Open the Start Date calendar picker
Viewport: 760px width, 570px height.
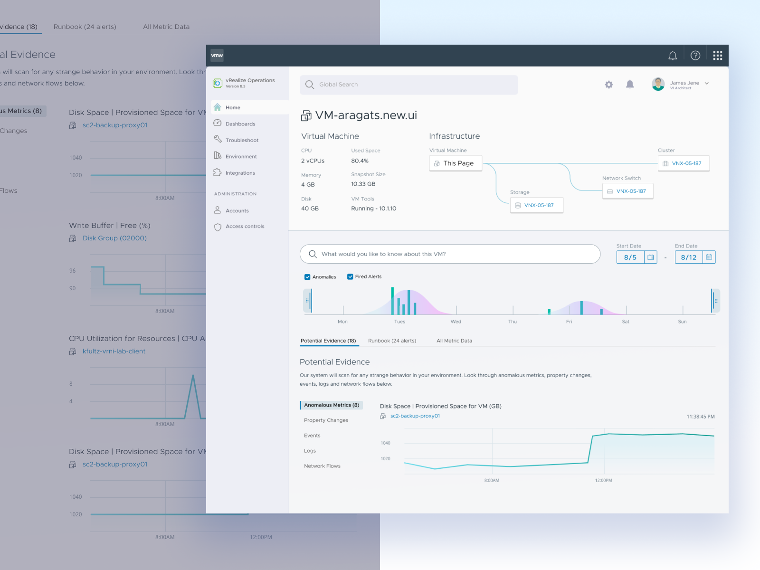(x=650, y=257)
